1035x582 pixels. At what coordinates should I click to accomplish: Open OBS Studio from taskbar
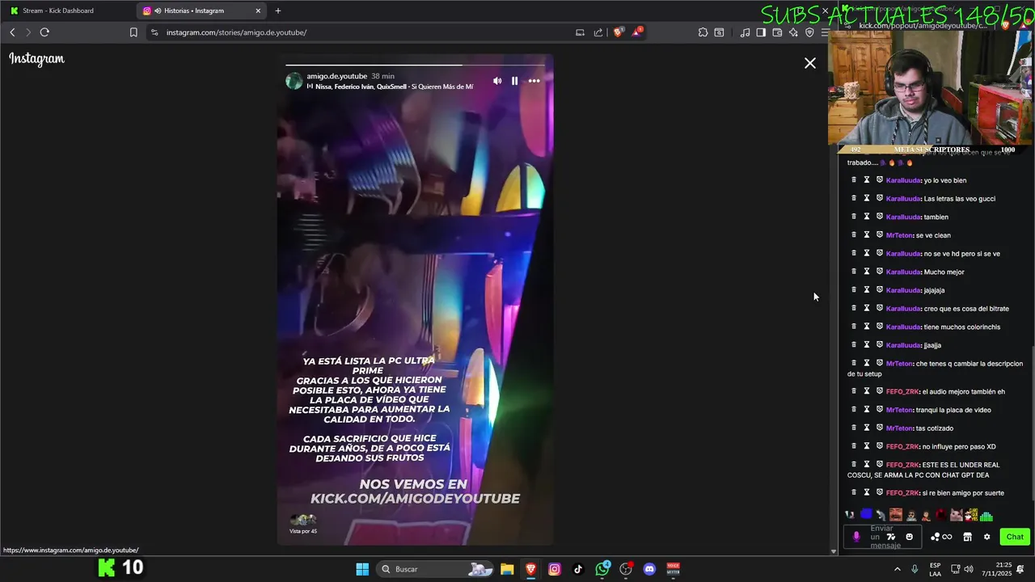tap(625, 569)
